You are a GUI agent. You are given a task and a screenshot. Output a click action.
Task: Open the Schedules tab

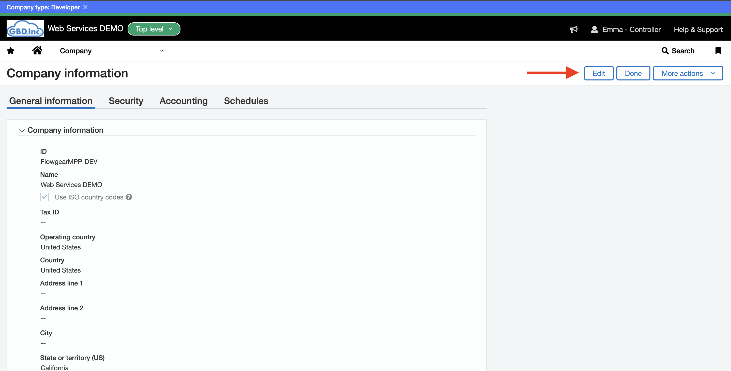click(x=246, y=101)
